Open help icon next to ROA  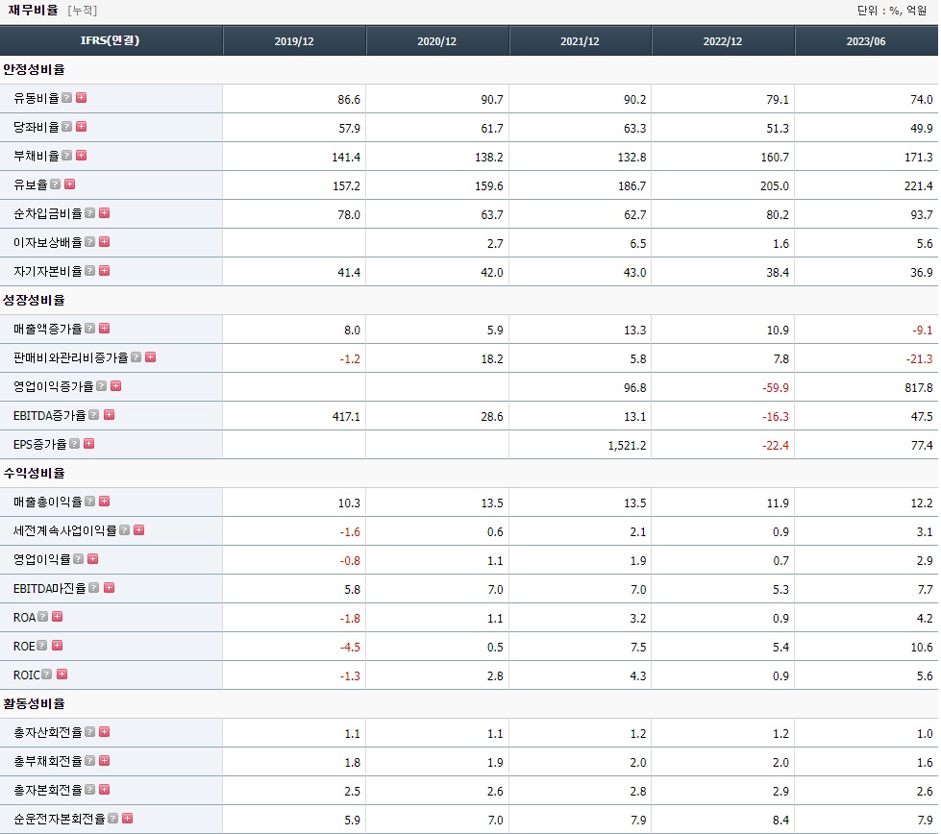pos(43,616)
